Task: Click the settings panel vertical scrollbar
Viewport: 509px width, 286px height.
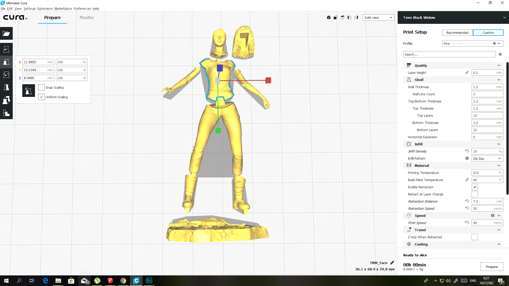Action: [507, 128]
